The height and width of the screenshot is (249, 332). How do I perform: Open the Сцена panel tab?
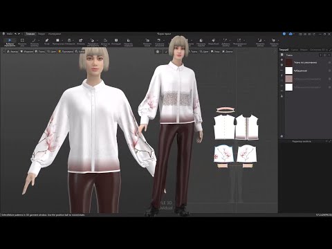[x=294, y=50]
